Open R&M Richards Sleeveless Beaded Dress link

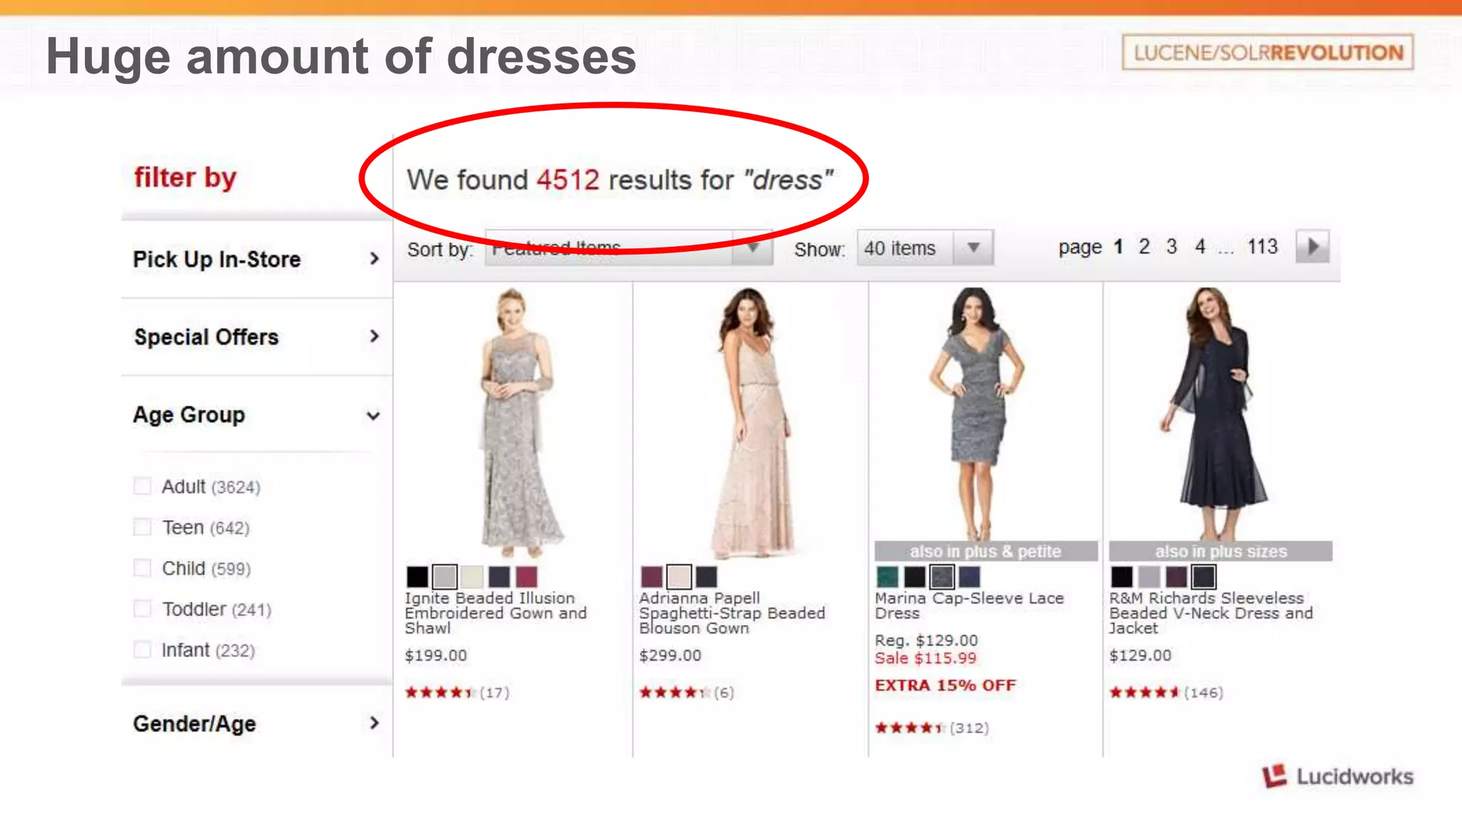coord(1211,613)
